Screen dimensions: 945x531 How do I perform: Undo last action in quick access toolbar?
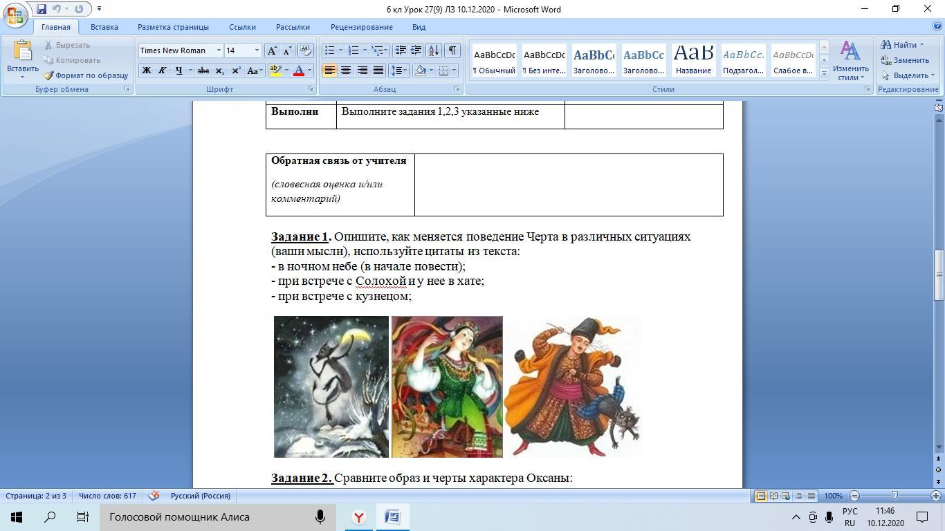[57, 9]
